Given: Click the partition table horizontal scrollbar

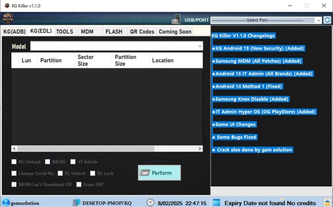Looking at the screenshot, I should 86,148.
